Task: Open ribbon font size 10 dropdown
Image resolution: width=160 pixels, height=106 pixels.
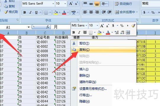Action: 65,4
